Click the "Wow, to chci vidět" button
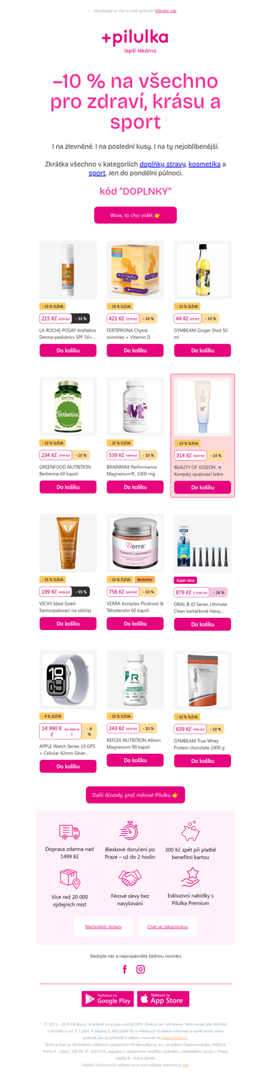Viewport: 271px width, 1082px height. (x=135, y=215)
